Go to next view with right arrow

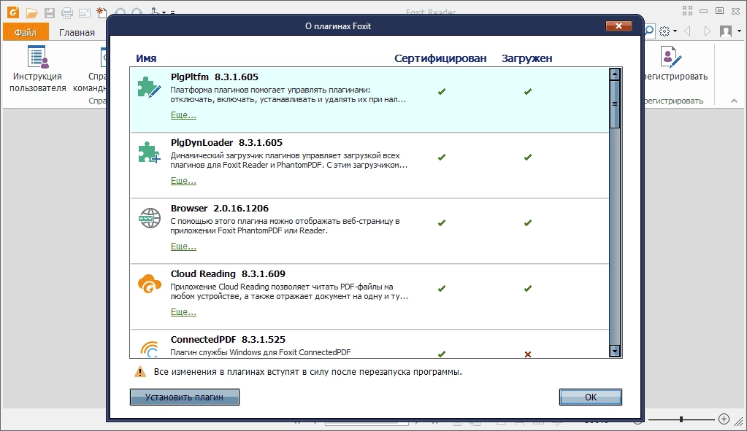(x=707, y=31)
